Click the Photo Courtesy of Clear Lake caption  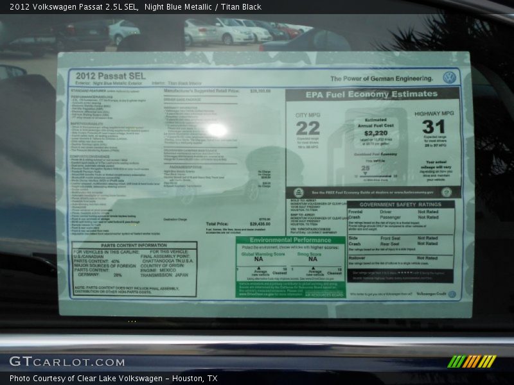[113, 379]
